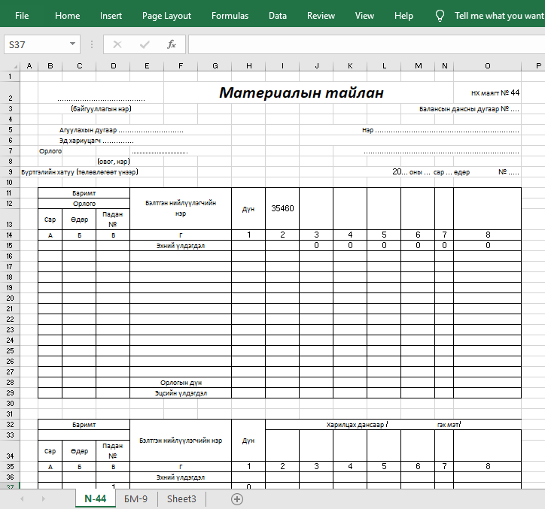Click the 'НХ маягт № 44' cell

click(x=495, y=92)
